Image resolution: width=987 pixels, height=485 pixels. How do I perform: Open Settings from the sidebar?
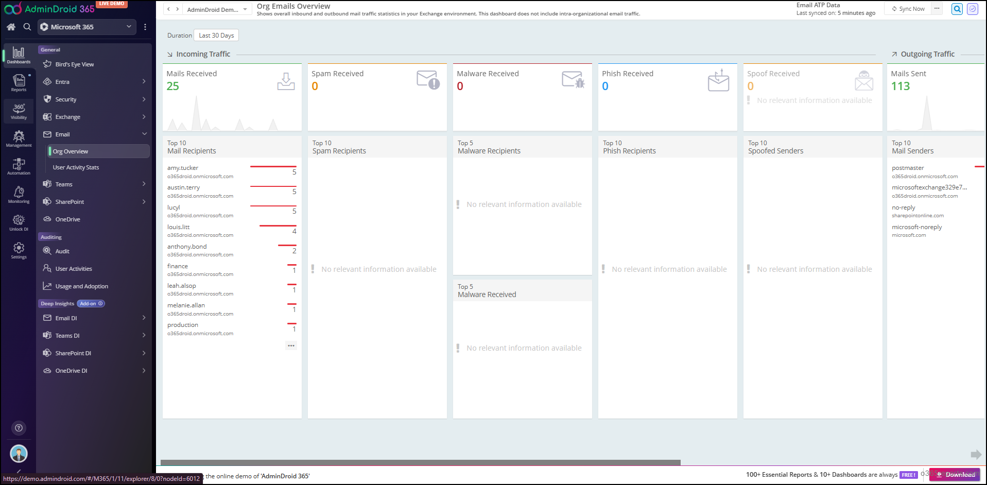click(x=19, y=250)
